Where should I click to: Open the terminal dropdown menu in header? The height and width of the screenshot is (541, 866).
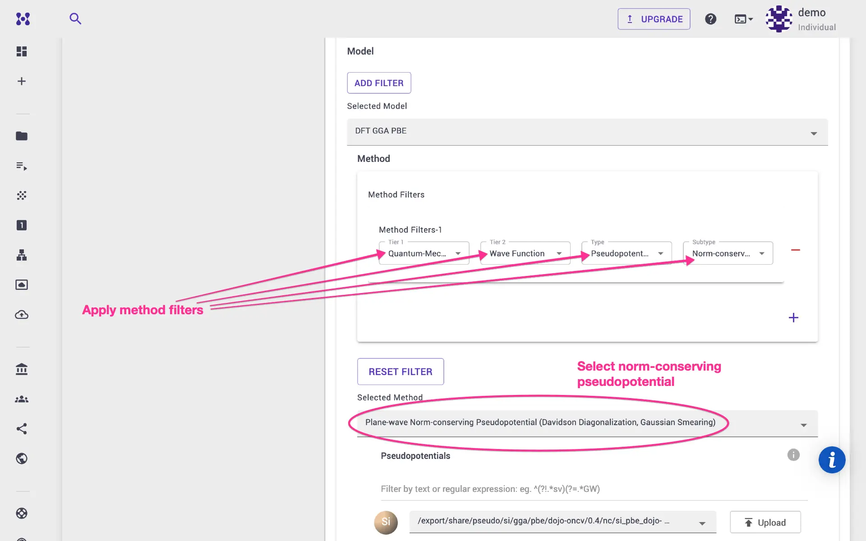pyautogui.click(x=743, y=19)
